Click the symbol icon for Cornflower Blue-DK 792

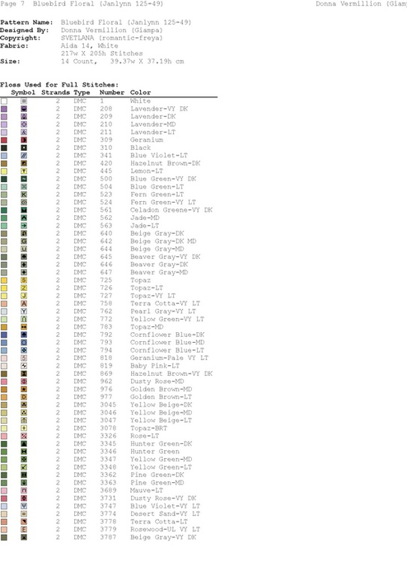[24, 335]
